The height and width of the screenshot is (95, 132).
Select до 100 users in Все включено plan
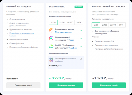point(62,22)
